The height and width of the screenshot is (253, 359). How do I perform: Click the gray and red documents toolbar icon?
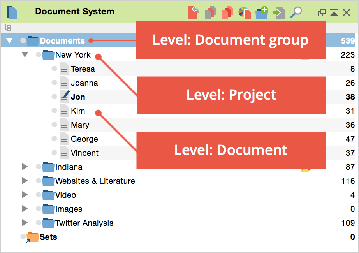click(210, 12)
